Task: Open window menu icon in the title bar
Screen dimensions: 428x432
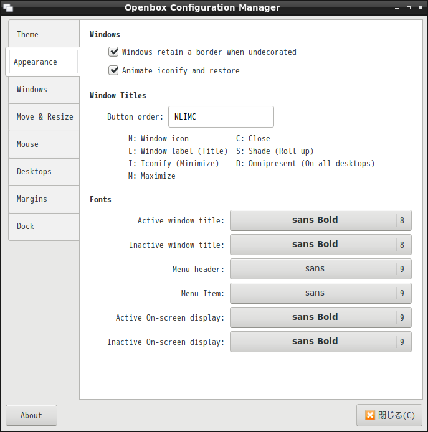Action: coord(8,7)
